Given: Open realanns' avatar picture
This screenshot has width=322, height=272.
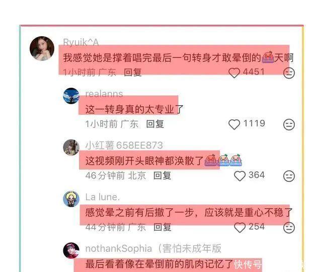Looking at the screenshot, I should point(71,96).
